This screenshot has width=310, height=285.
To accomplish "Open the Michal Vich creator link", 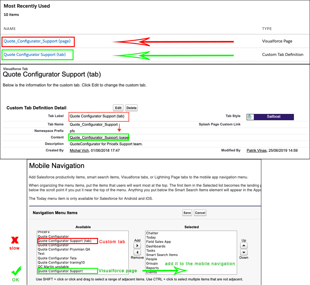I will click(79, 150).
